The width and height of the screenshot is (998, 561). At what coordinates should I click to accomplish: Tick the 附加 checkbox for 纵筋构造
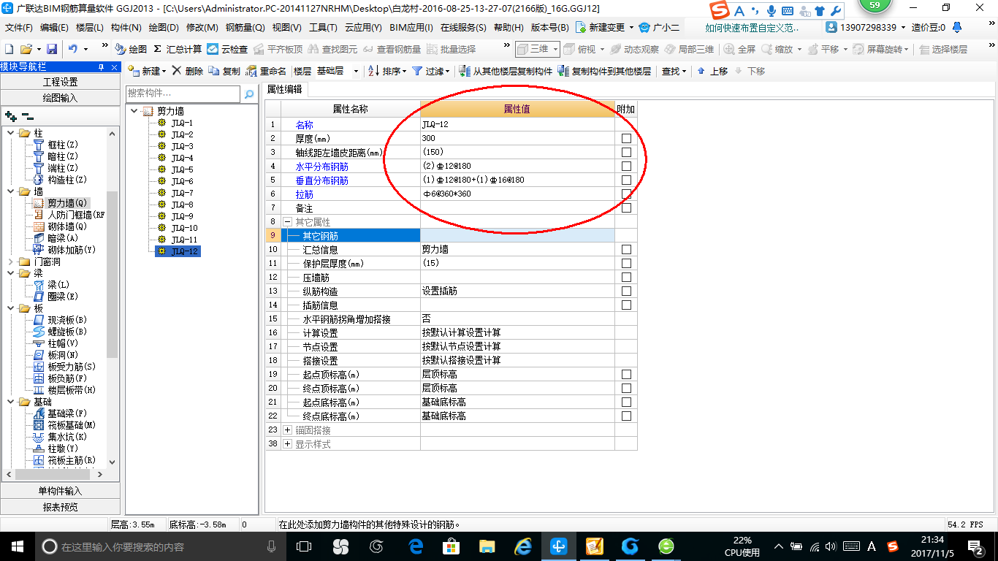[626, 291]
